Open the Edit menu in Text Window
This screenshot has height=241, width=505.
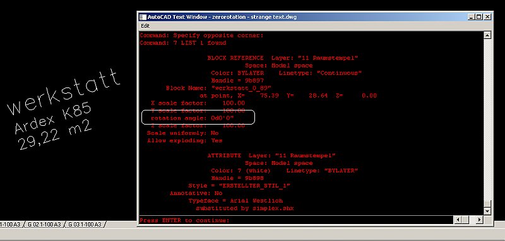(145, 26)
